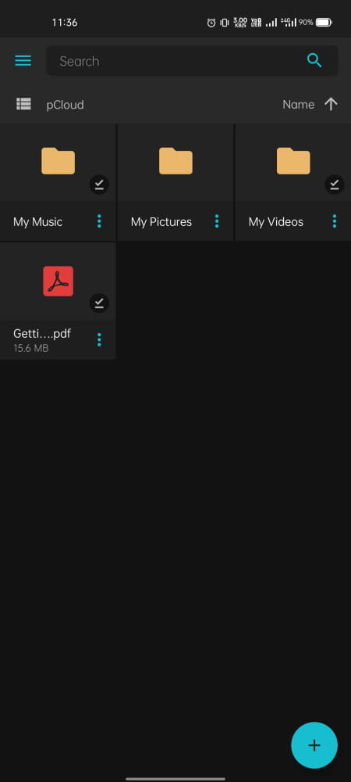Select the My Music label text
The width and height of the screenshot is (351, 782).
point(37,222)
